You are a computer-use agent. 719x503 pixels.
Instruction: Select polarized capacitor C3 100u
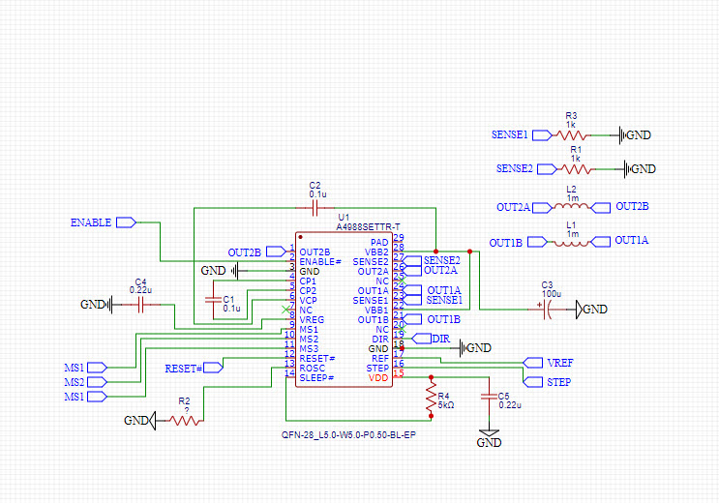point(547,310)
